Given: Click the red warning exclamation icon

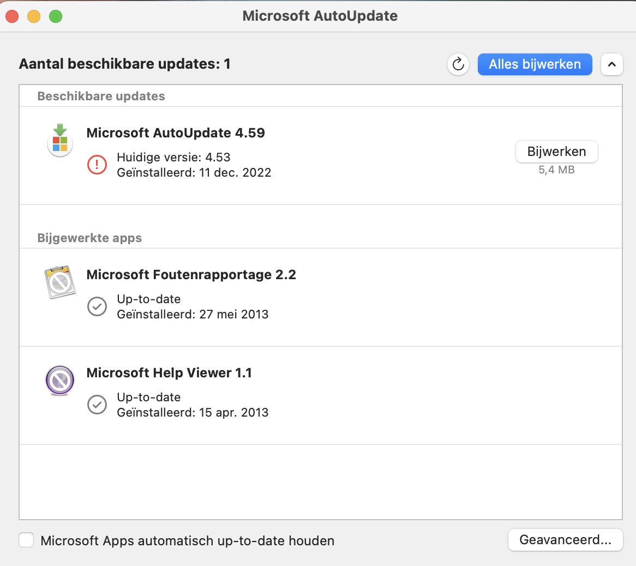Looking at the screenshot, I should 97,165.
